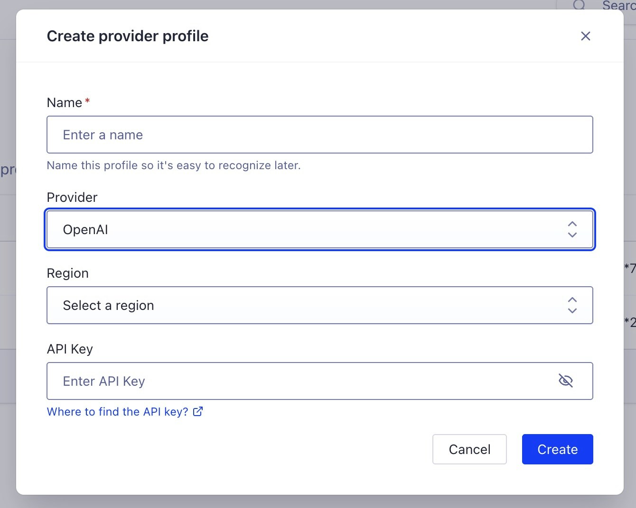This screenshot has width=636, height=508.
Task: Click the Create button
Action: (557, 449)
